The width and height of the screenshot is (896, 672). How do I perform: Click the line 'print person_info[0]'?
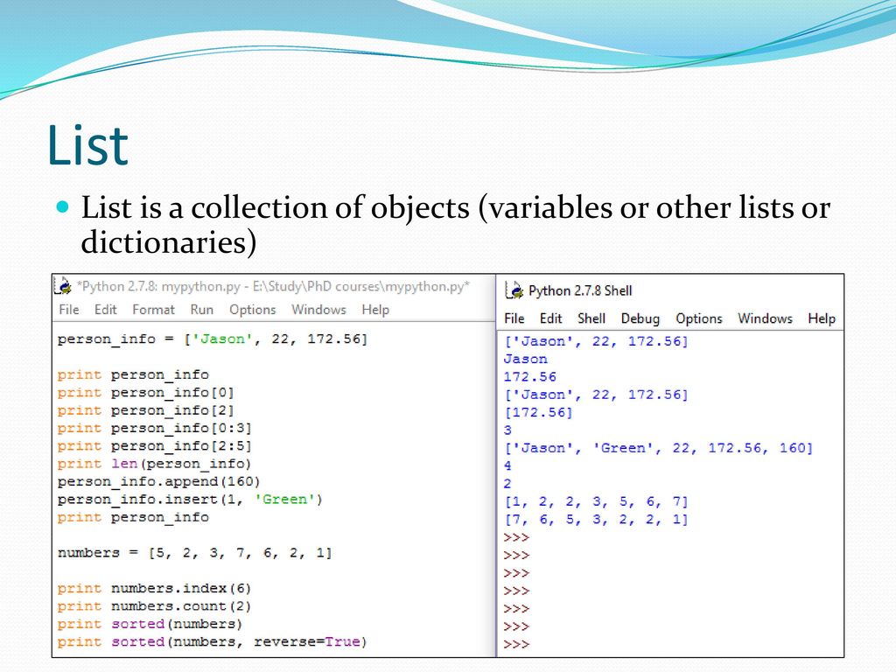(x=146, y=393)
